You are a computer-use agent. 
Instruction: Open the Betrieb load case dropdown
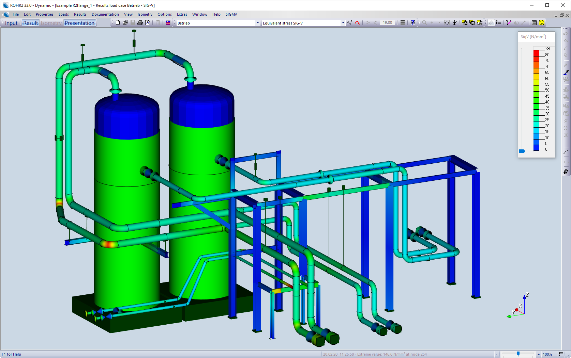[x=257, y=23]
